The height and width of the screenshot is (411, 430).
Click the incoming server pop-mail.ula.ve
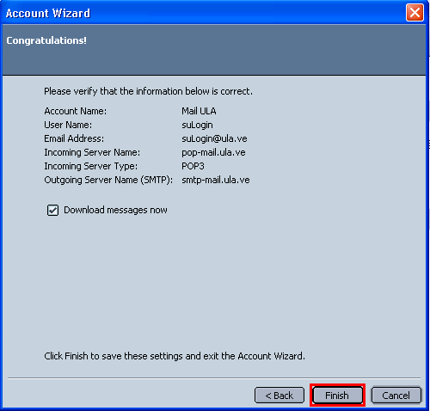(213, 152)
